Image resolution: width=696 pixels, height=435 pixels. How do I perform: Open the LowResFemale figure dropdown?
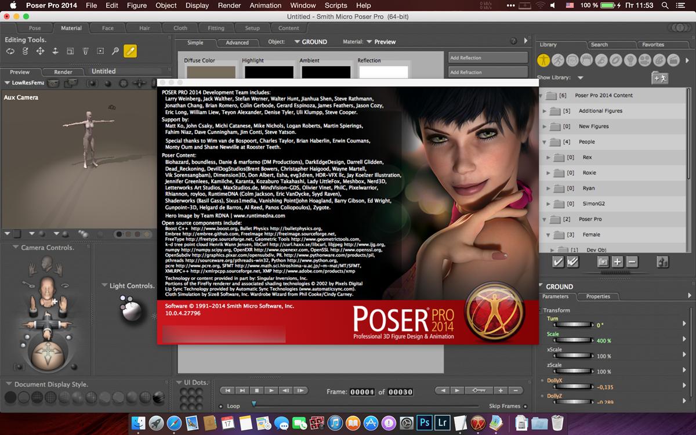24,83
